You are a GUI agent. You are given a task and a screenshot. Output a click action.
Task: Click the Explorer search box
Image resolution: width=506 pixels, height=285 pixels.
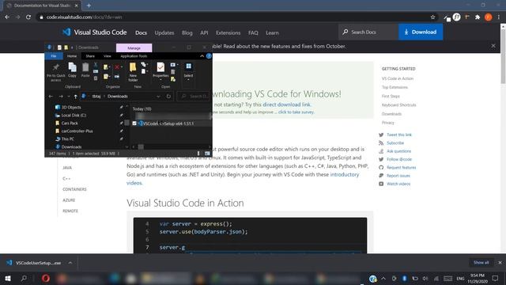pyautogui.click(x=193, y=97)
